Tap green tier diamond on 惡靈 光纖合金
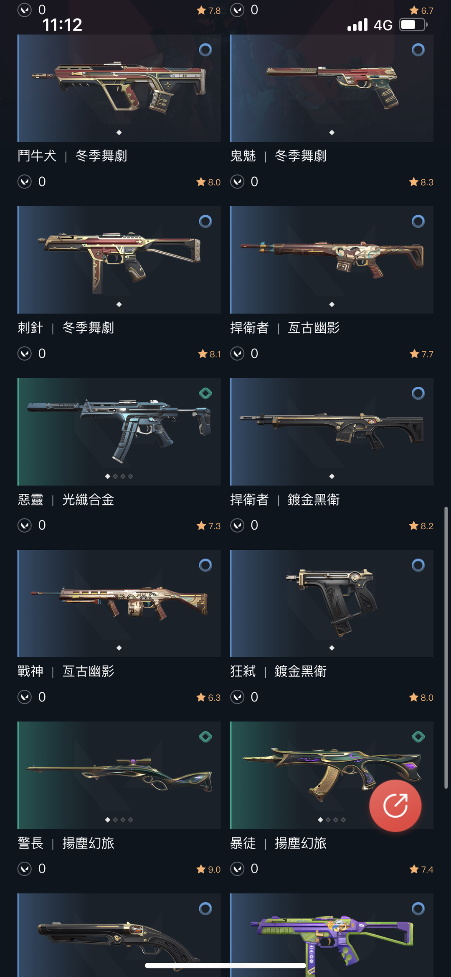 205,393
